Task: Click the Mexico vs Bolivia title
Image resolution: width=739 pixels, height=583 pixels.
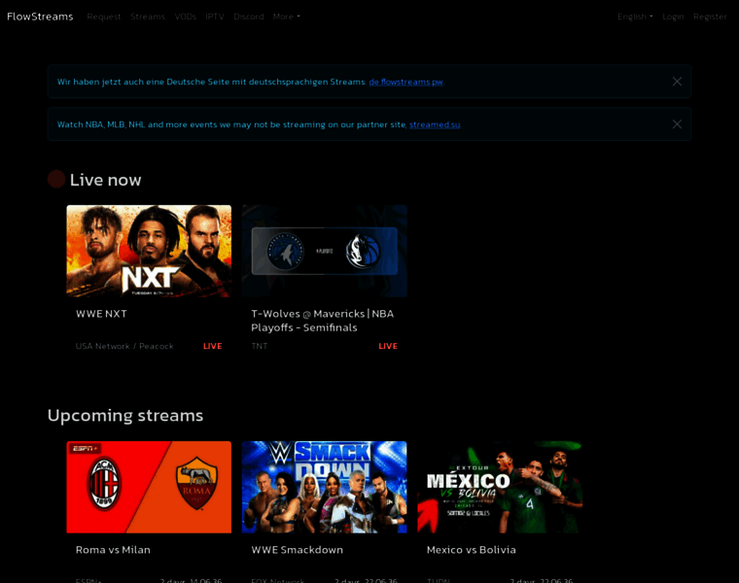Action: pos(472,550)
